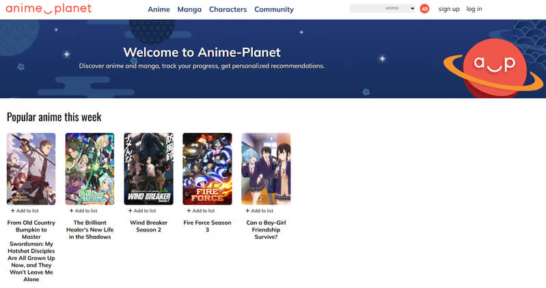
Task: Select The Brilliant Healer's New Life poster
Action: [x=90, y=169]
